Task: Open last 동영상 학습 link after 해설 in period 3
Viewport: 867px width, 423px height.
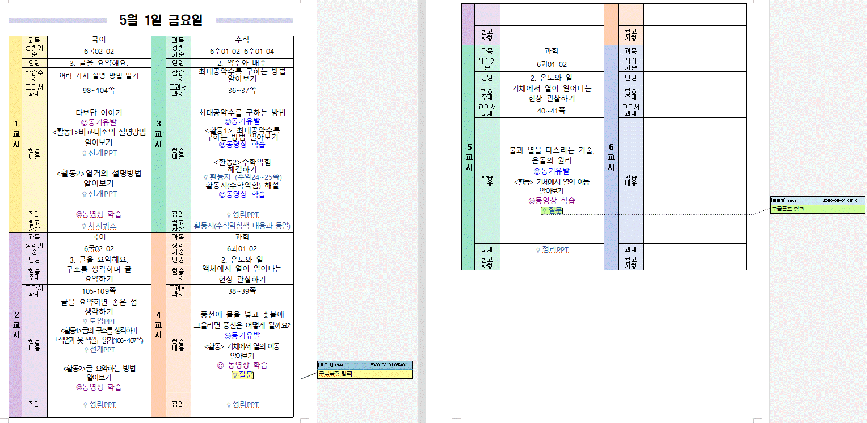Action: [242, 194]
